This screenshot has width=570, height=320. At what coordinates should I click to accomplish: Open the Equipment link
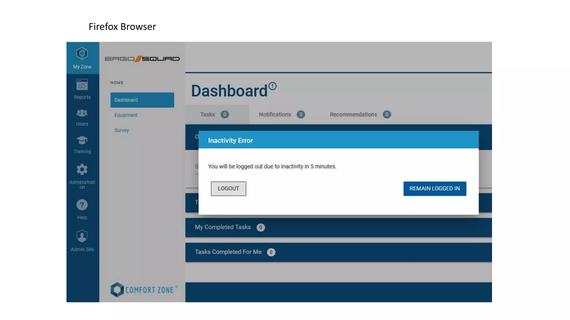126,115
